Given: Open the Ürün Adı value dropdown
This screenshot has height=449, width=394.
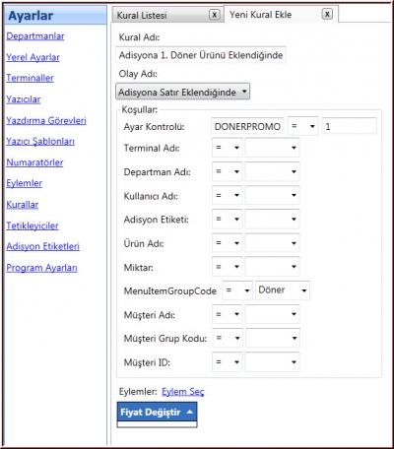Looking at the screenshot, I should [x=272, y=243].
